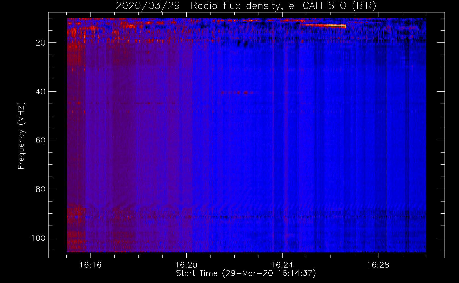Click the "Frequency (MHZ)" y-axis label

[x=22, y=136]
